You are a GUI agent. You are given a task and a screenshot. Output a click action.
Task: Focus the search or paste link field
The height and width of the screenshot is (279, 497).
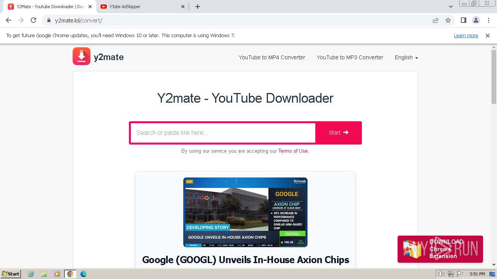[x=223, y=133]
